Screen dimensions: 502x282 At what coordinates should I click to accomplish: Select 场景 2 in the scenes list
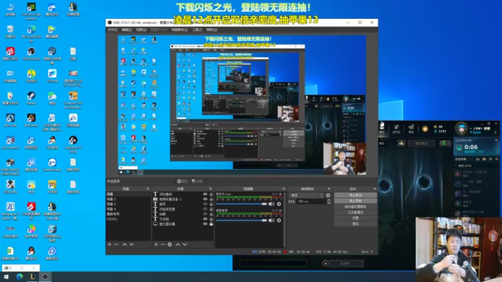click(128, 199)
